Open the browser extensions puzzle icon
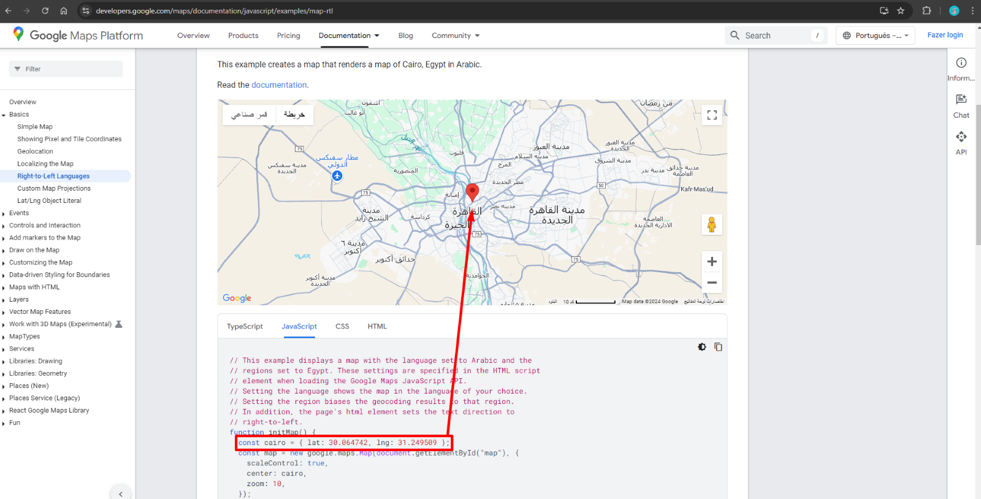Viewport: 981px width, 499px height. pos(926,10)
